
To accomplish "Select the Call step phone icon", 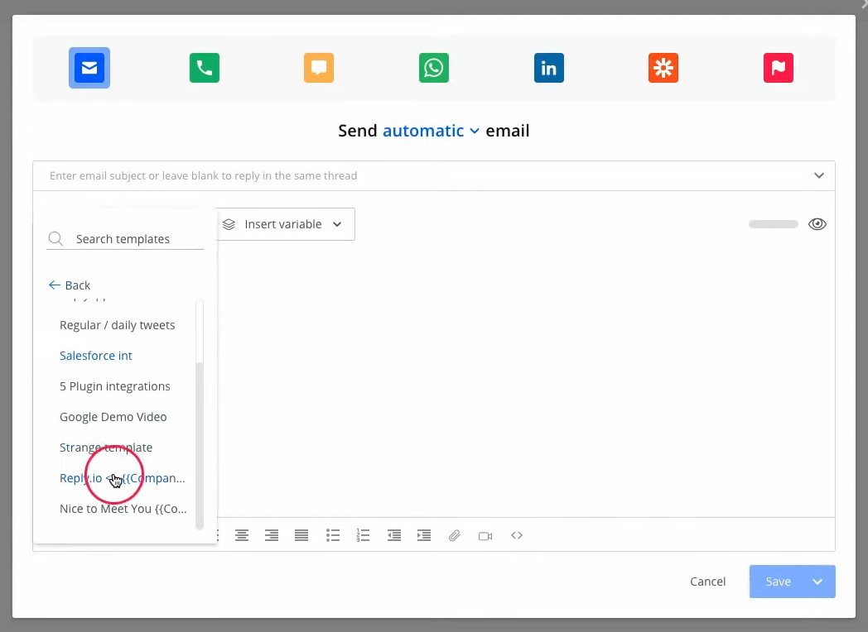I will click(205, 68).
